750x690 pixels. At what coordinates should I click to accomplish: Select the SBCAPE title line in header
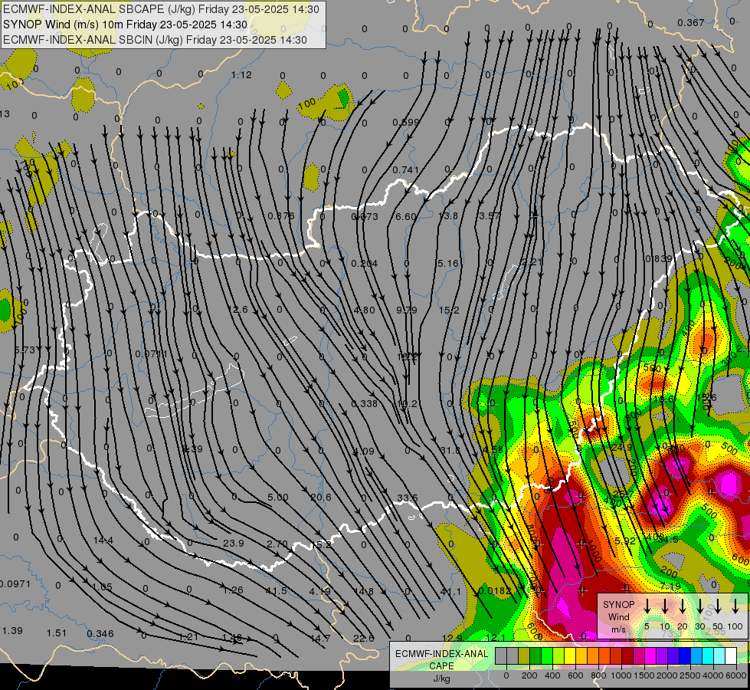tap(161, 9)
